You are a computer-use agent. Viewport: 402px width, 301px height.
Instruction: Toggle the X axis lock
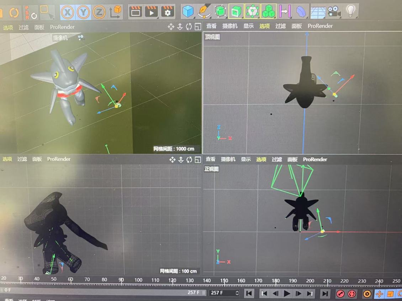click(x=68, y=12)
